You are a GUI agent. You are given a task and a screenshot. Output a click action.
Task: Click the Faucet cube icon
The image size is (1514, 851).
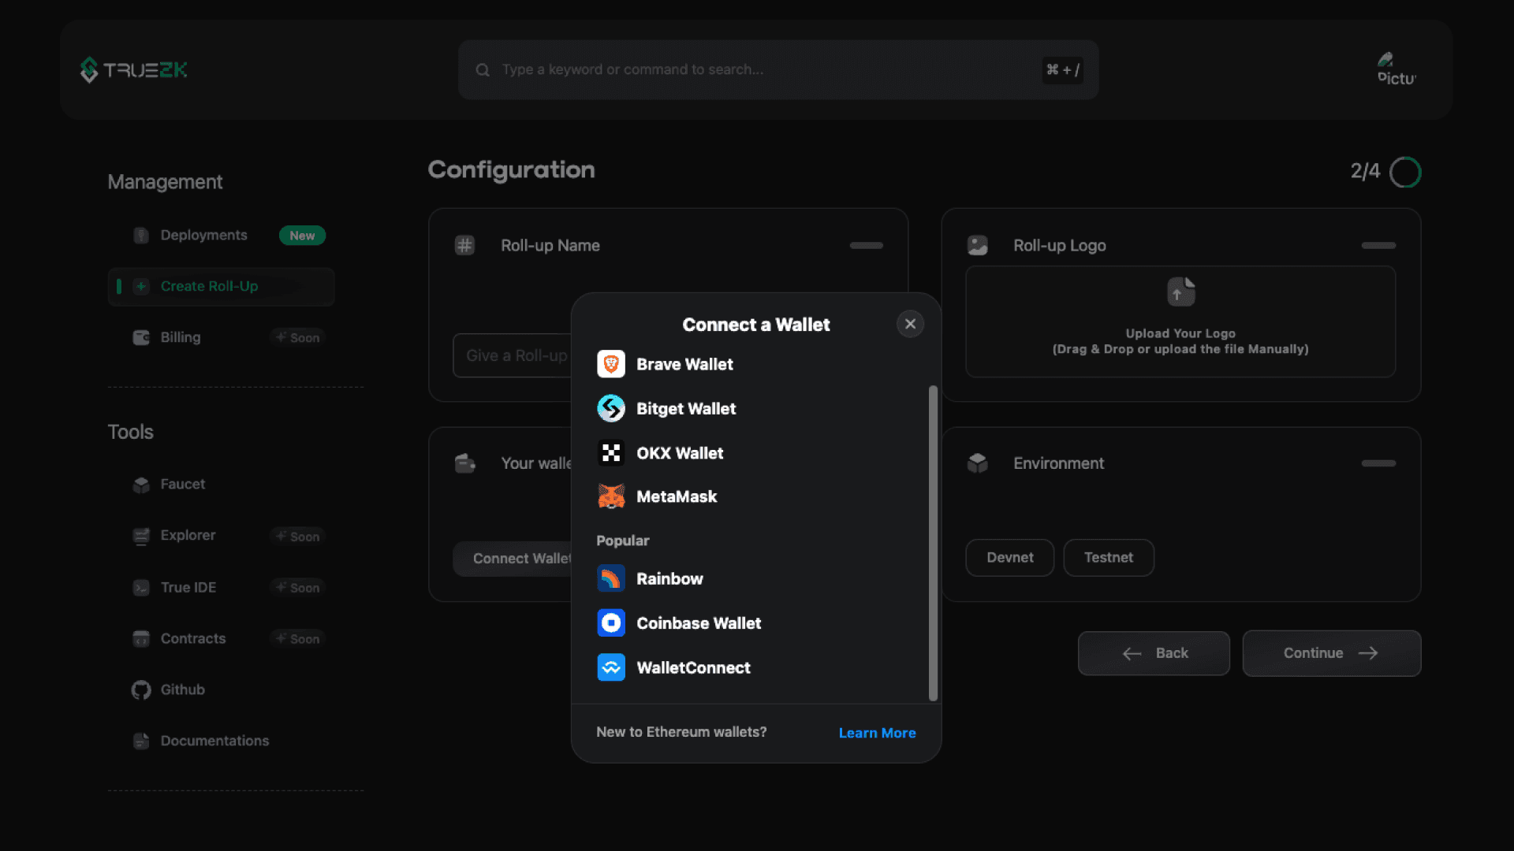click(x=141, y=485)
